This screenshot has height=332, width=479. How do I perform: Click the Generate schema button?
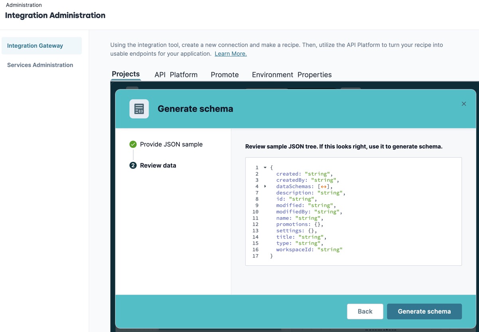point(424,311)
